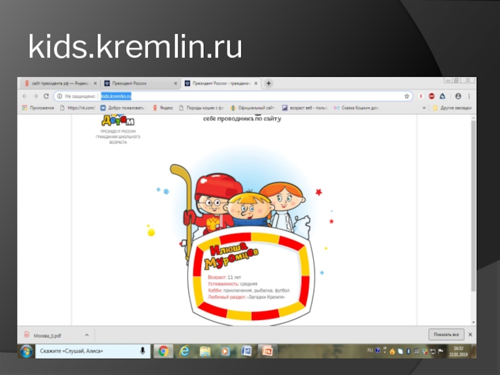The height and width of the screenshot is (375, 500).
Task: Open Chrome from the taskbar
Action: coord(163,351)
